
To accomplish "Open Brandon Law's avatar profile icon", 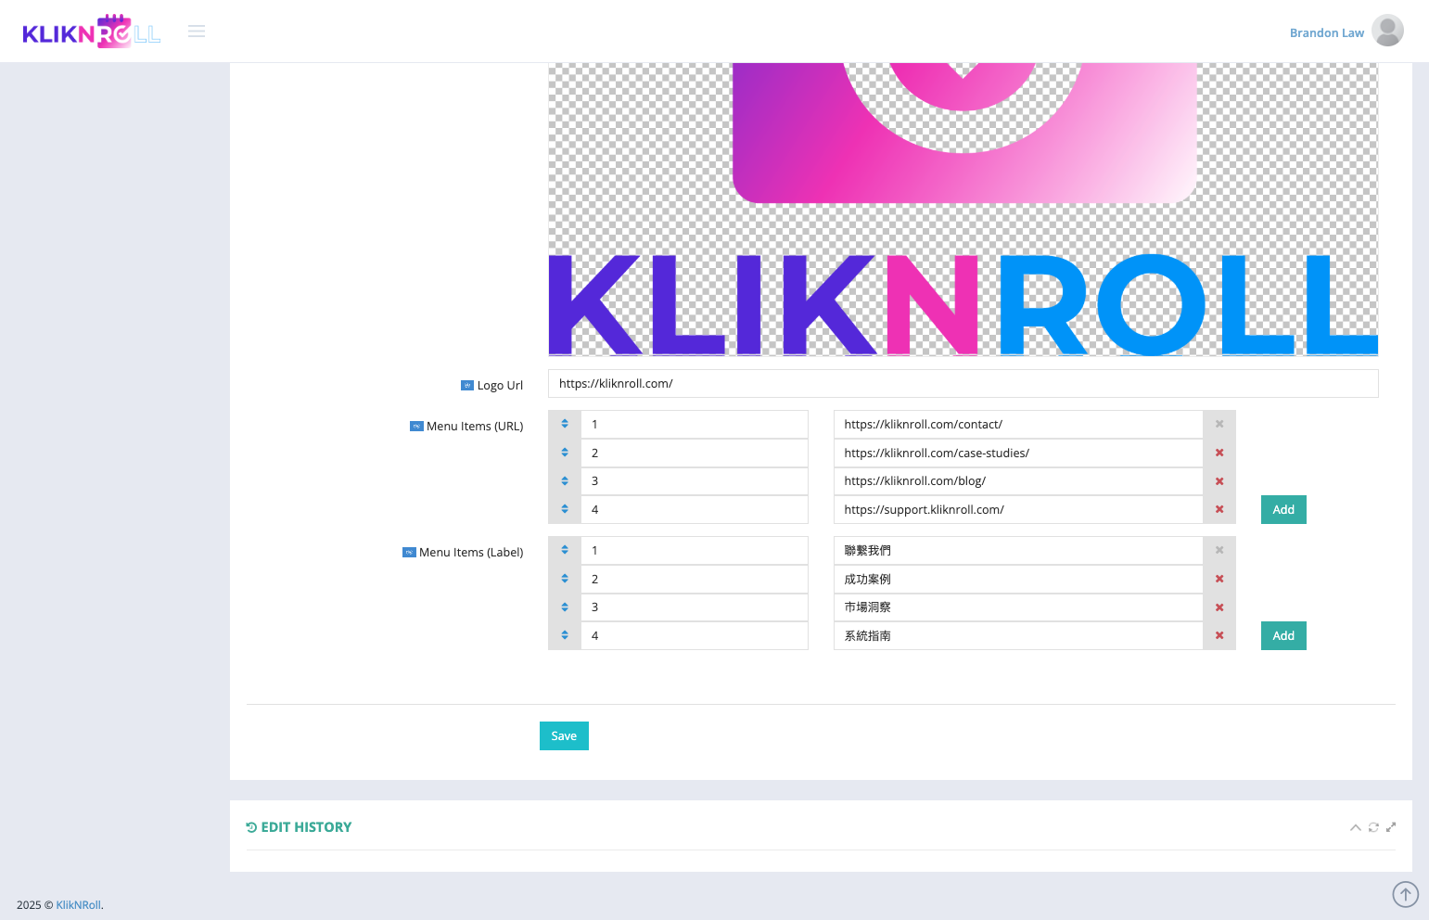I will tap(1387, 31).
